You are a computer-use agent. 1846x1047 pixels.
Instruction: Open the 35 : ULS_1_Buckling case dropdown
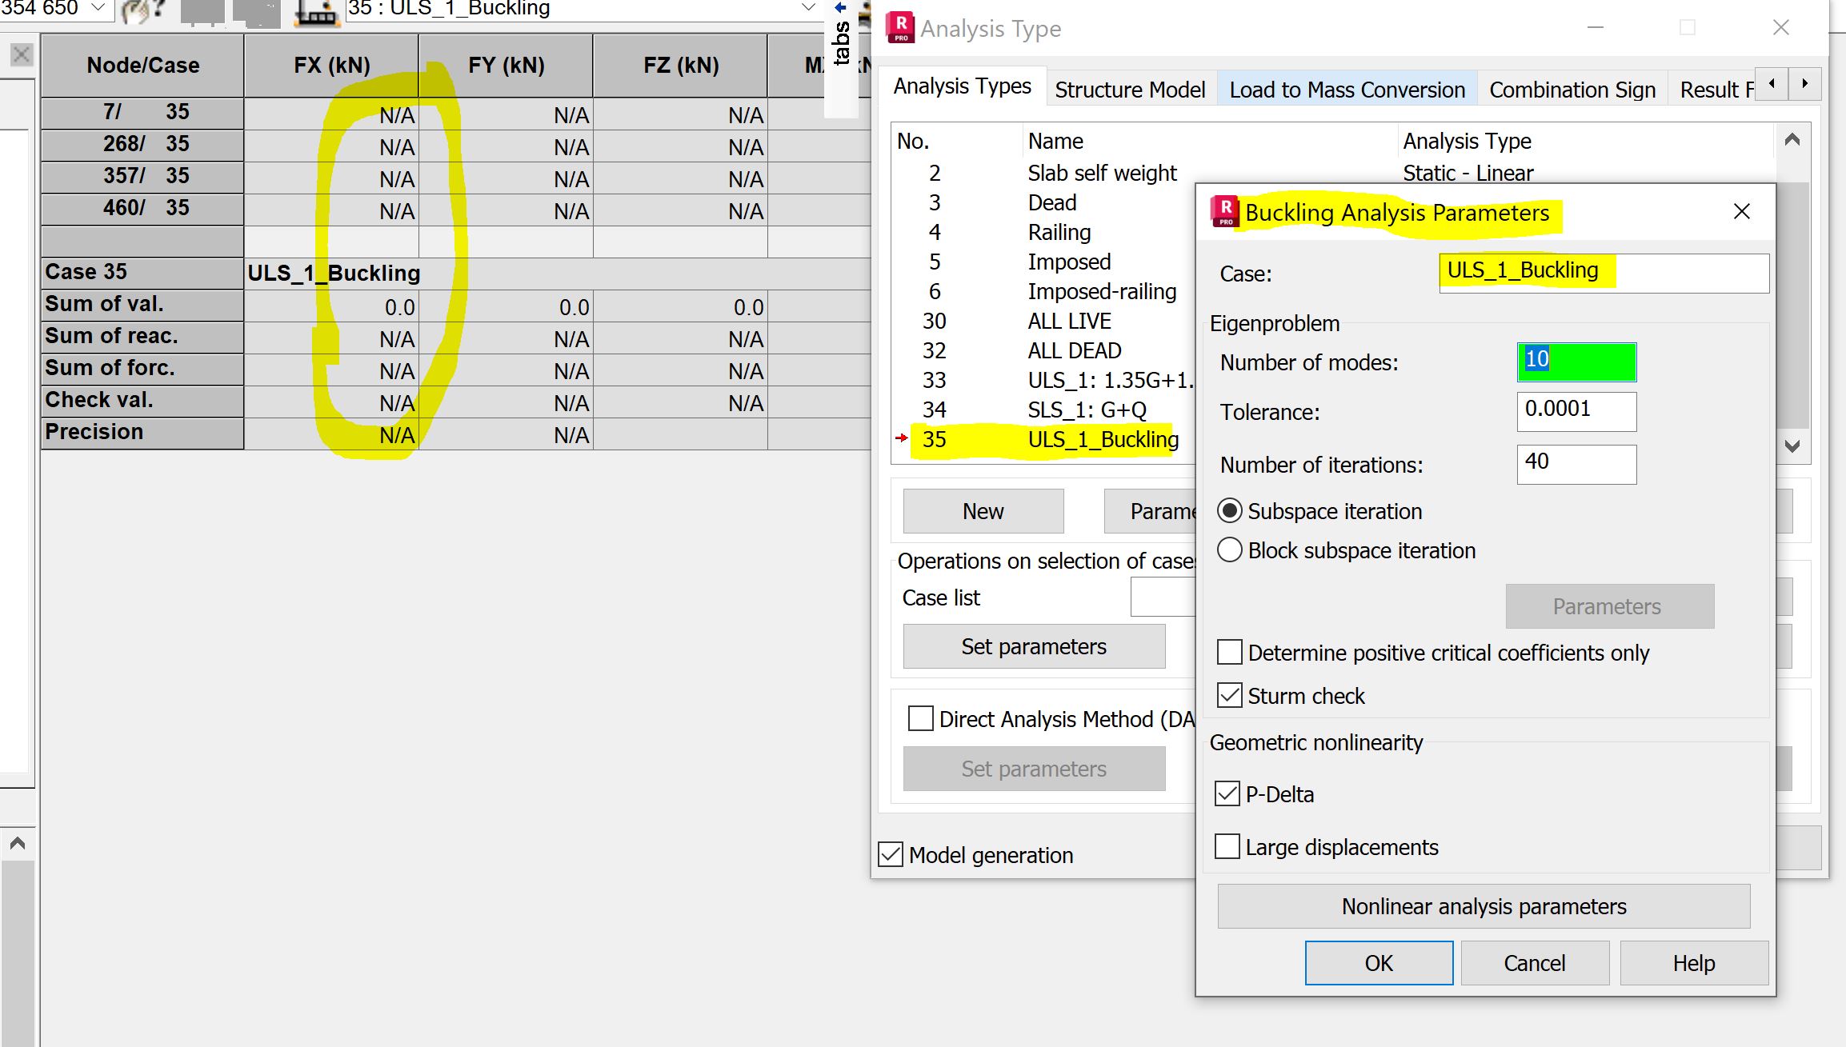pyautogui.click(x=808, y=8)
